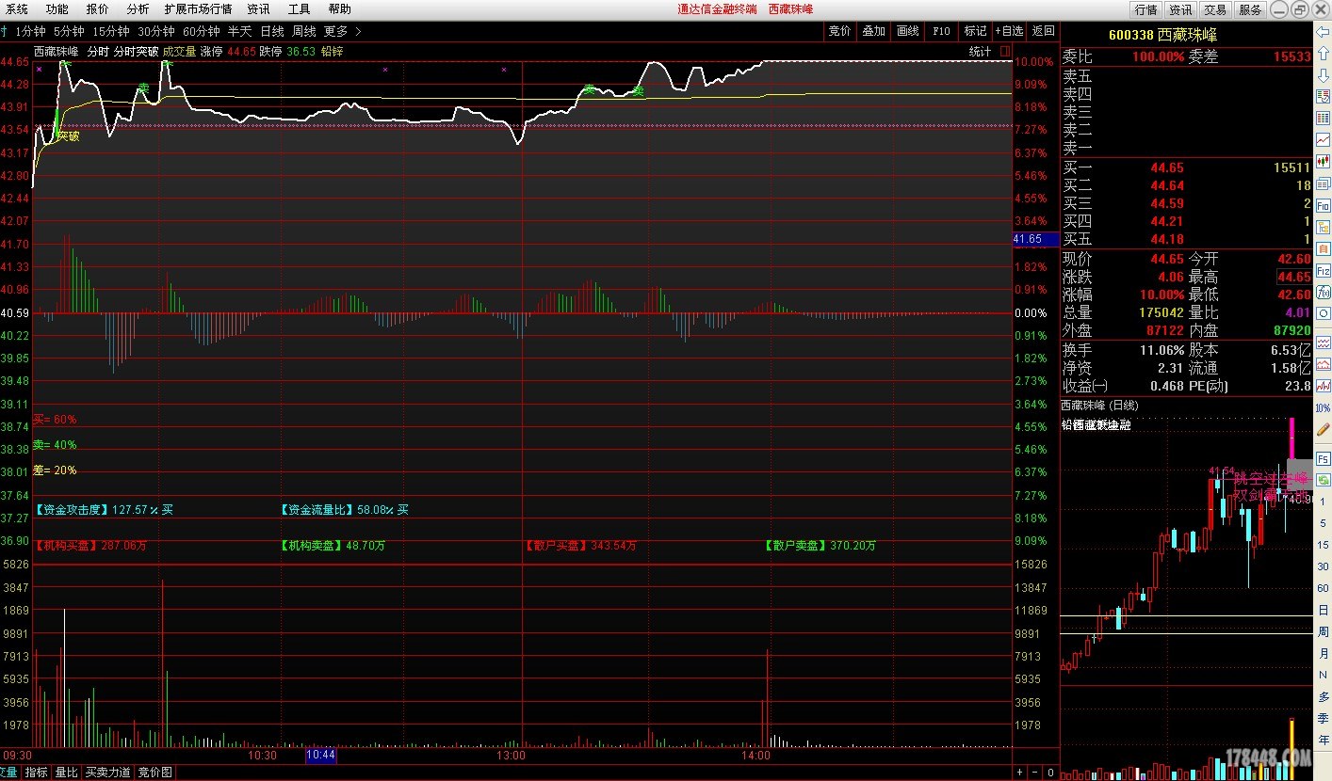Select the 买卖力道 bottom tab
Screen dimensions: 1332x781
(107, 773)
